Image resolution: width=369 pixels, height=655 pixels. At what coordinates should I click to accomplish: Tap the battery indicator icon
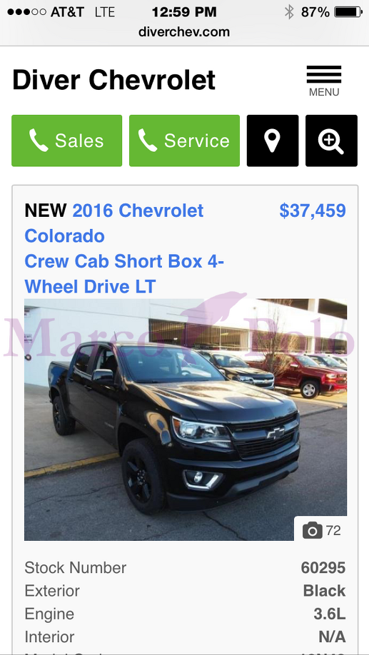click(x=348, y=12)
